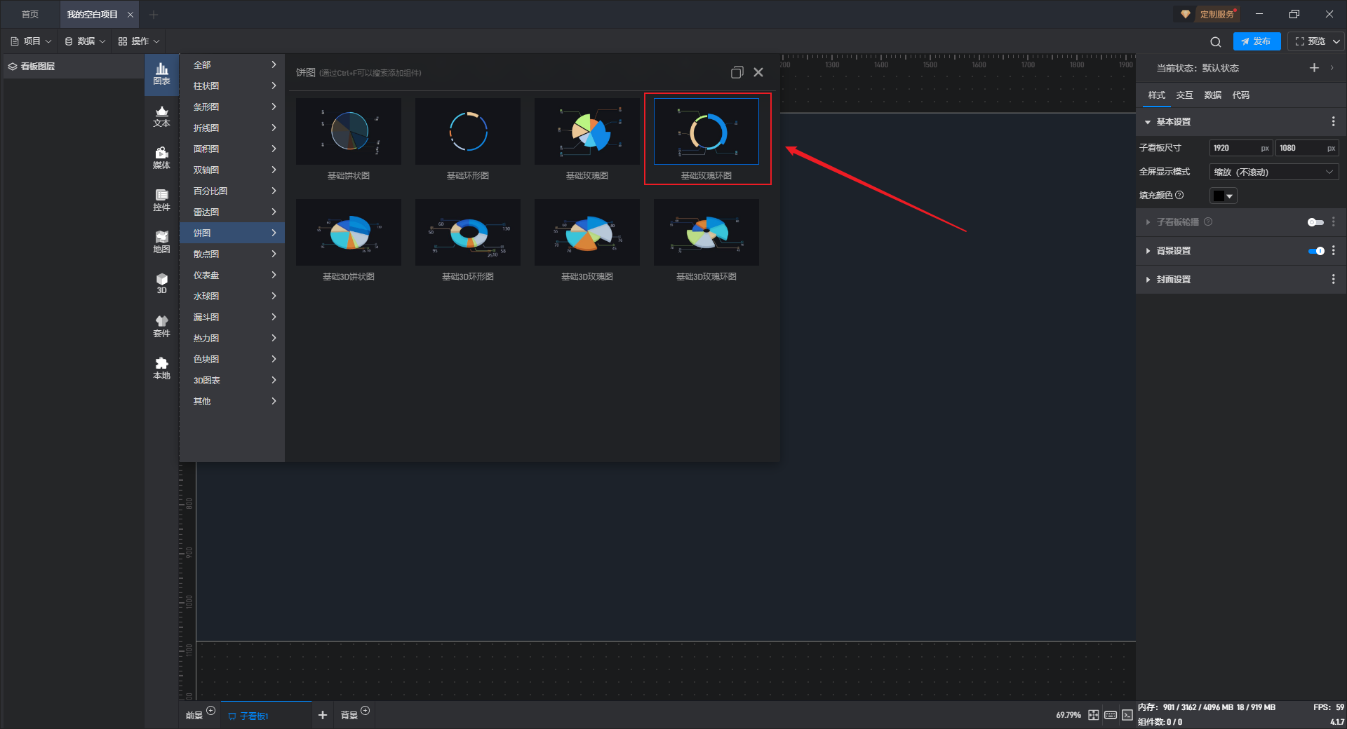Click the 看板图层 layers panel header
The image size is (1347, 729).
pos(72,67)
